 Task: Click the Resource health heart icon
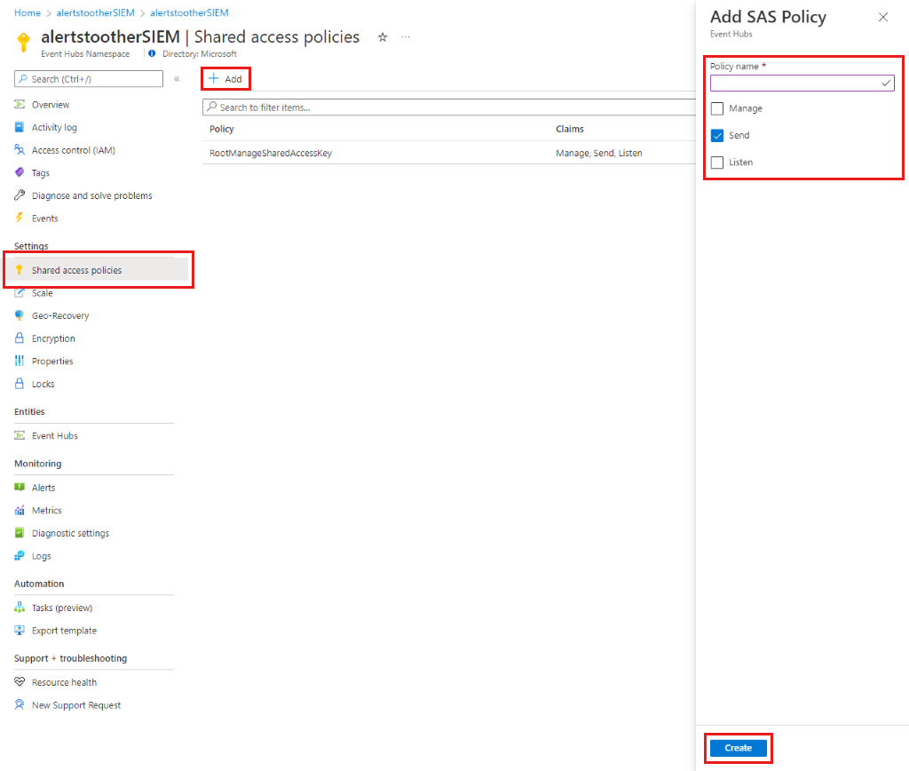(x=20, y=681)
